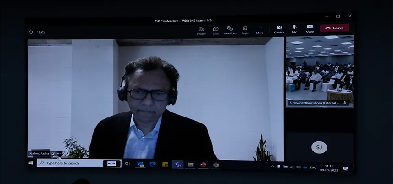Click the microphone icon in the system tray
This screenshot has width=393, height=184.
279,167
